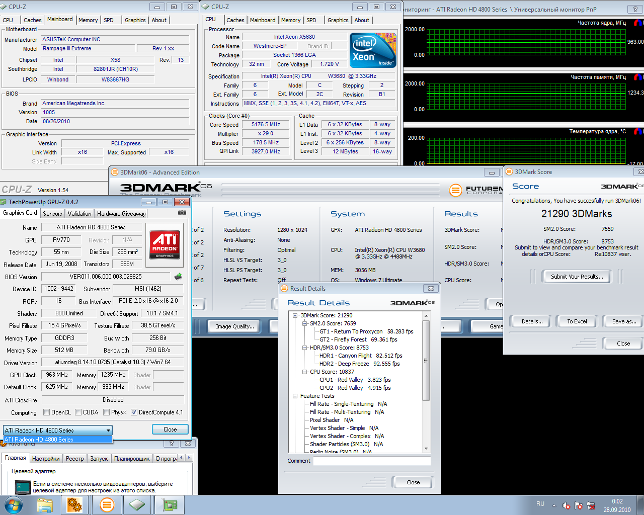Image resolution: width=644 pixels, height=515 pixels.
Task: Click the Image Quality... button in 3DMark06
Action: (x=234, y=326)
